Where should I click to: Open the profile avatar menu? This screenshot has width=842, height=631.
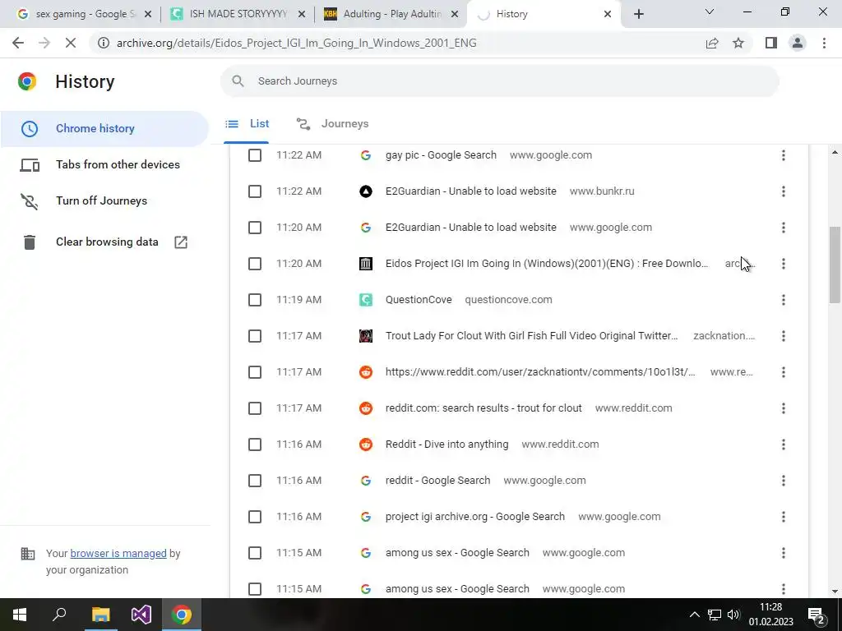[x=798, y=43]
